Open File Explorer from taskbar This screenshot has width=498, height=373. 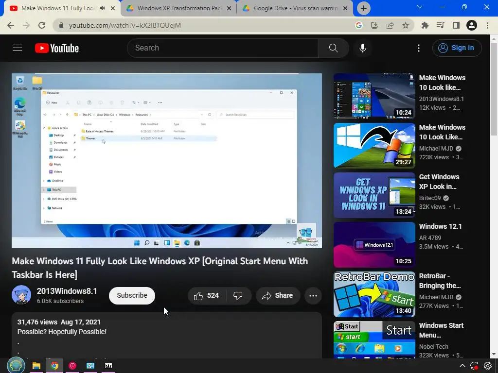point(36,366)
